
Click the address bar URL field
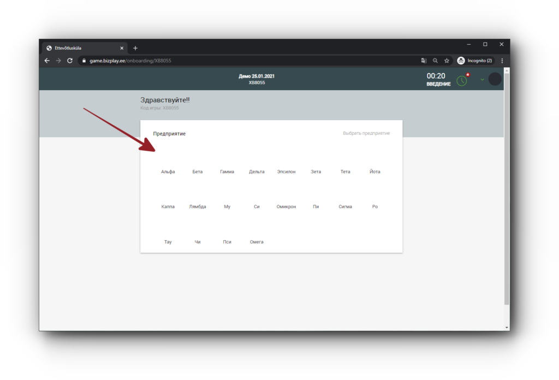point(246,61)
